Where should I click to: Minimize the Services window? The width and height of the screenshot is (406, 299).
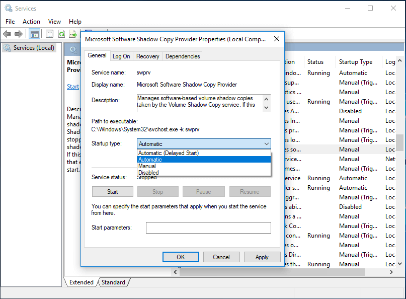coord(348,8)
